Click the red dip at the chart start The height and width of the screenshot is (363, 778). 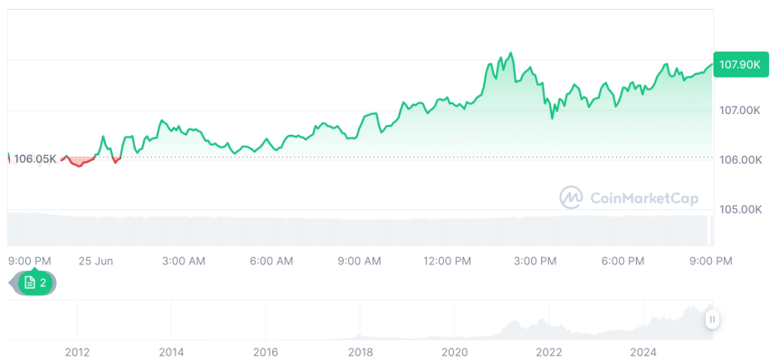point(80,164)
